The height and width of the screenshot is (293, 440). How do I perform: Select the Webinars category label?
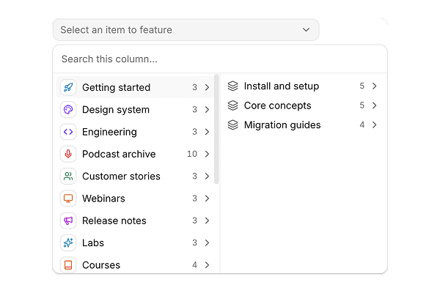coord(103,199)
